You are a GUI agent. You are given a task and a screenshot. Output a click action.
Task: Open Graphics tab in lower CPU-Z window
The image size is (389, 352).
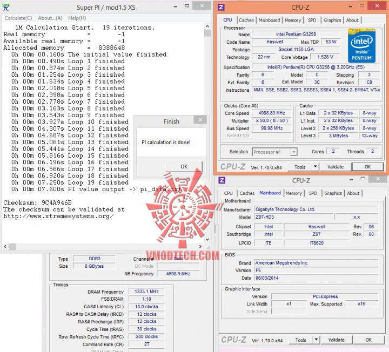pyautogui.click(x=333, y=193)
